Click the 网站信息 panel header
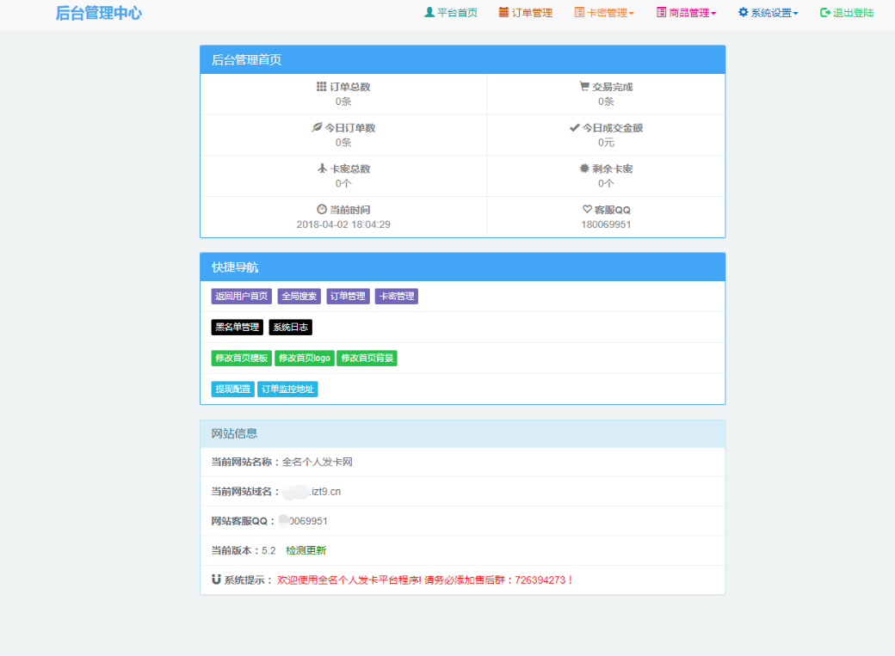 click(462, 433)
